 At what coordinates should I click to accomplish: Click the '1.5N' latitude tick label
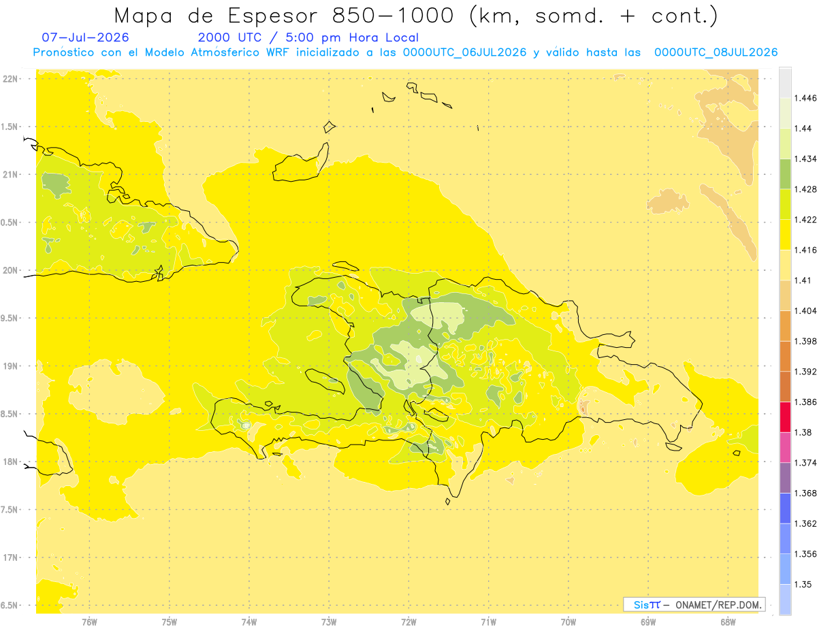click(10, 127)
